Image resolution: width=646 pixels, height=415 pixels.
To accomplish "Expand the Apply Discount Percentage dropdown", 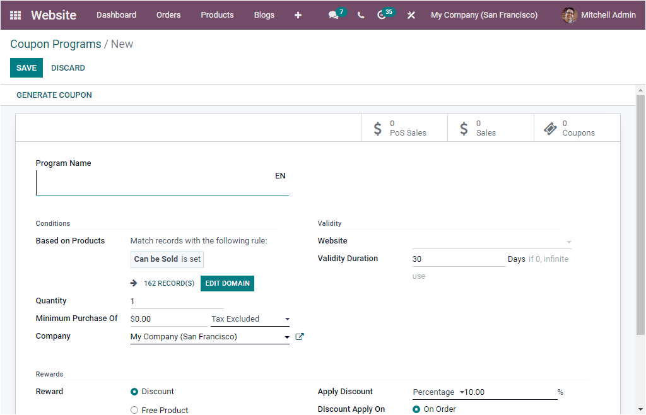I will 460,391.
